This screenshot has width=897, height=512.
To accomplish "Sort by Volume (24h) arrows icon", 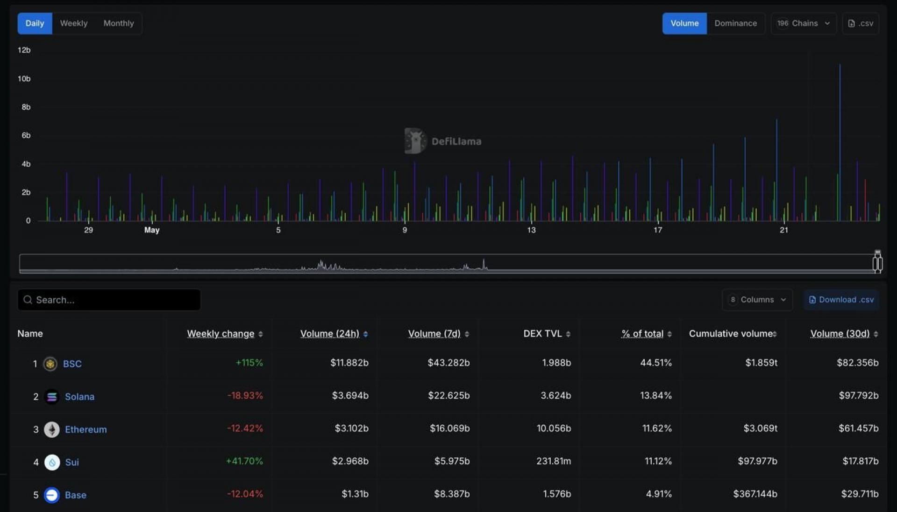I will (x=365, y=334).
